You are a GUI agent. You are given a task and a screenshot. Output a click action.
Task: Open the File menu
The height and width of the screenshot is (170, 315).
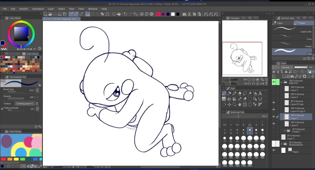coord(5,9)
